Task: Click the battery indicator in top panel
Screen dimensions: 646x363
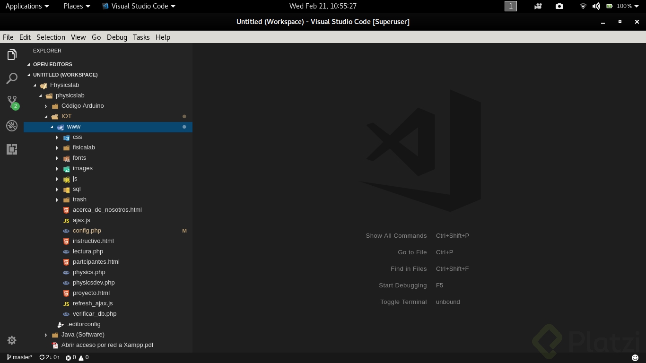Action: (621, 6)
